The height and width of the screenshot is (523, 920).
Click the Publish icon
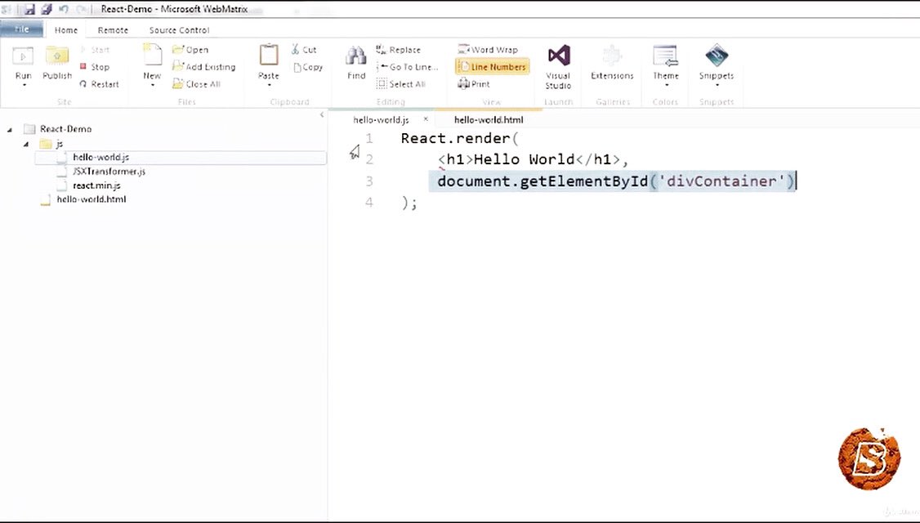pos(57,56)
